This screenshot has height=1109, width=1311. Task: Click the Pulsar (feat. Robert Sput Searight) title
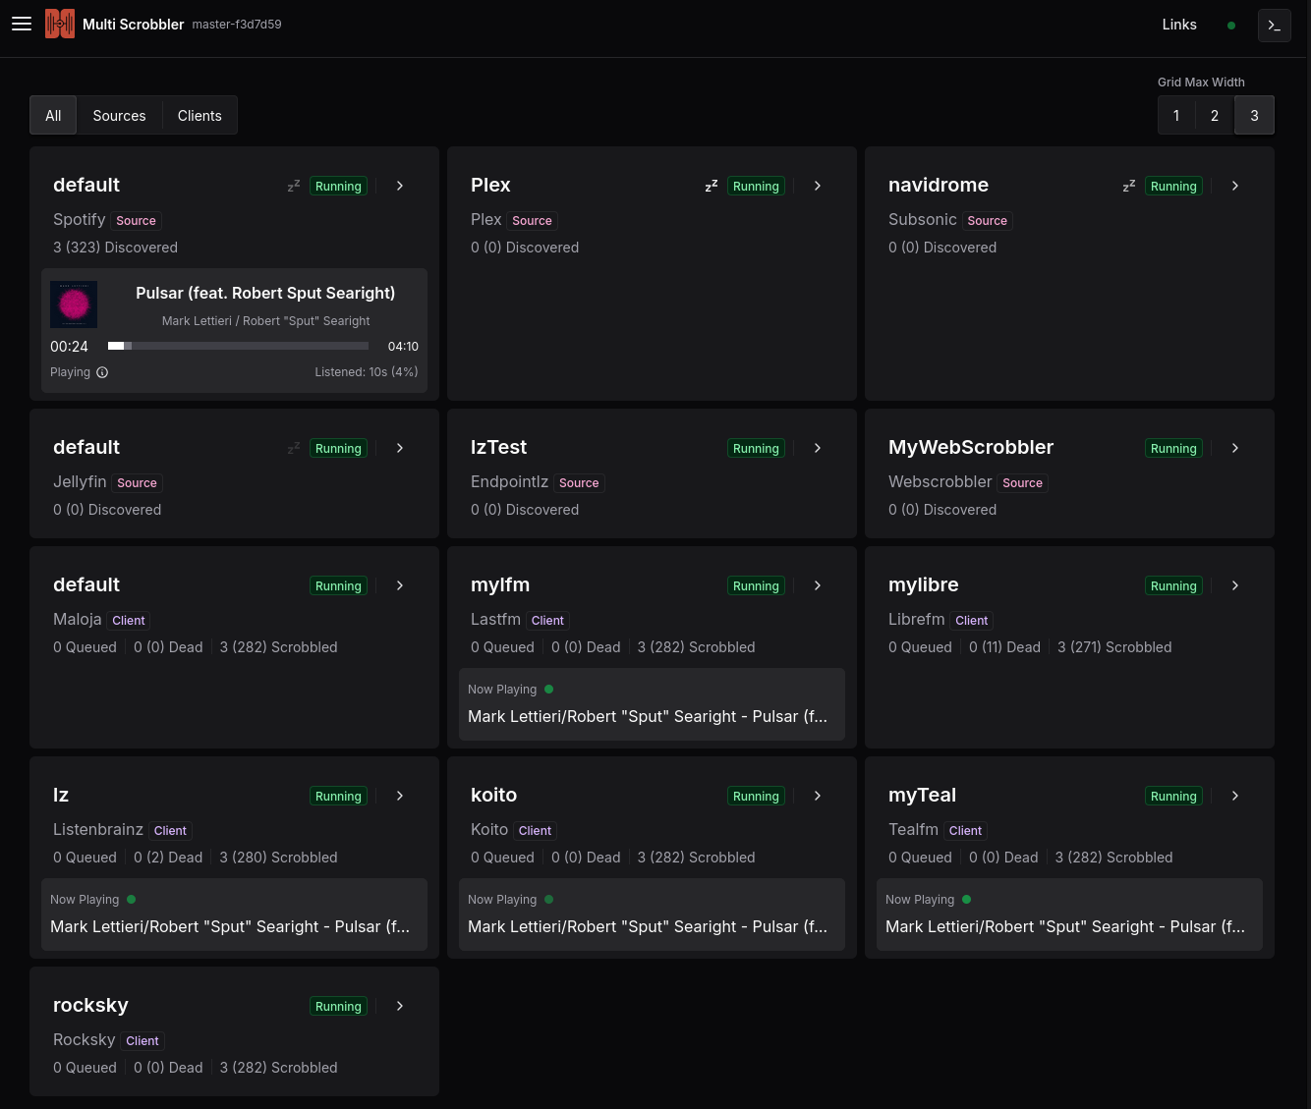click(265, 293)
